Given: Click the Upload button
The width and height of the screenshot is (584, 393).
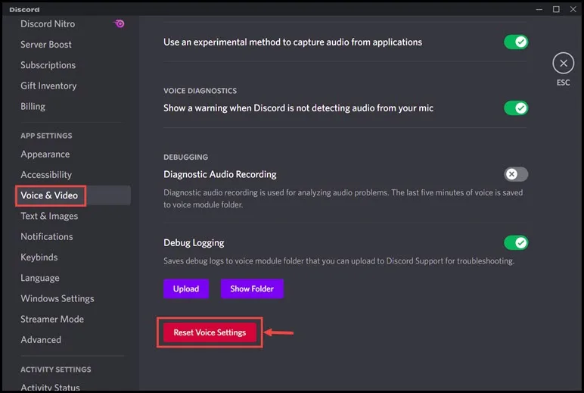Looking at the screenshot, I should [x=186, y=289].
